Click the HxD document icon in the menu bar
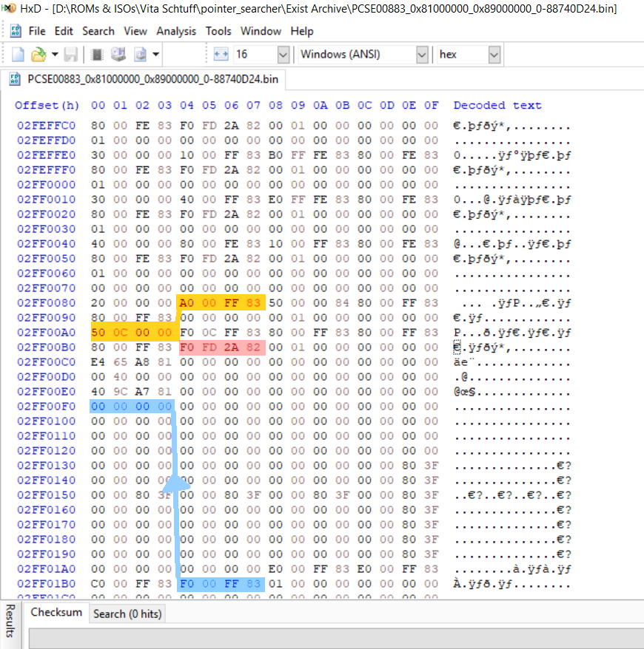 click(x=16, y=31)
